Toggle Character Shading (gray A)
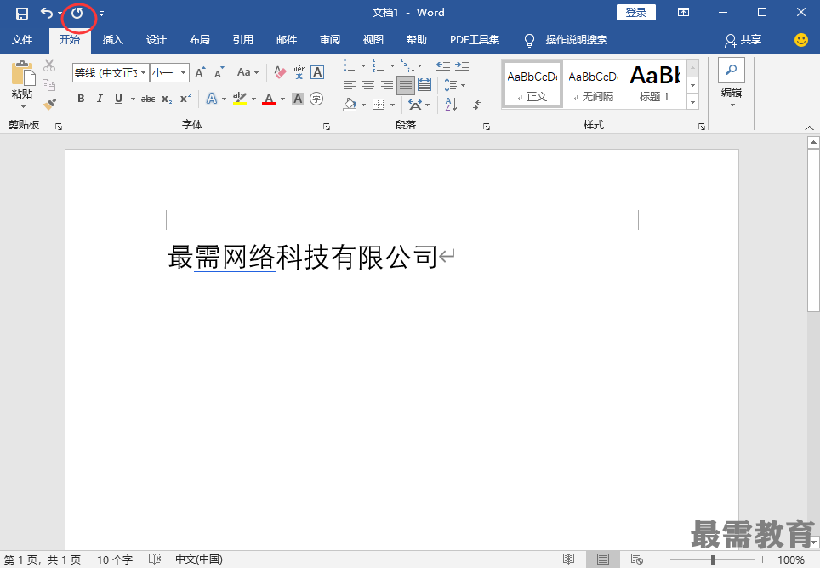The height and width of the screenshot is (568, 820). (298, 99)
